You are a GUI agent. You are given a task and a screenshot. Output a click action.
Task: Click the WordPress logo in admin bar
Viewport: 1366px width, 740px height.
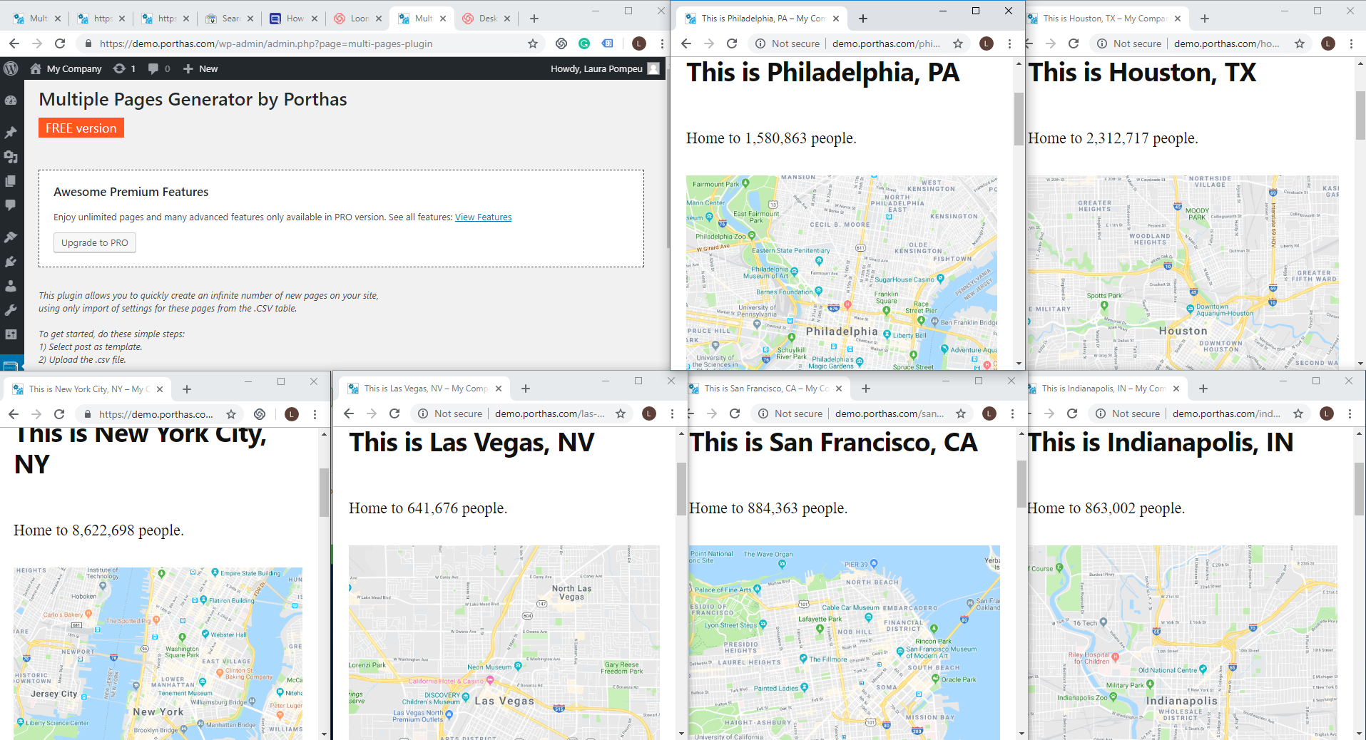pyautogui.click(x=11, y=68)
